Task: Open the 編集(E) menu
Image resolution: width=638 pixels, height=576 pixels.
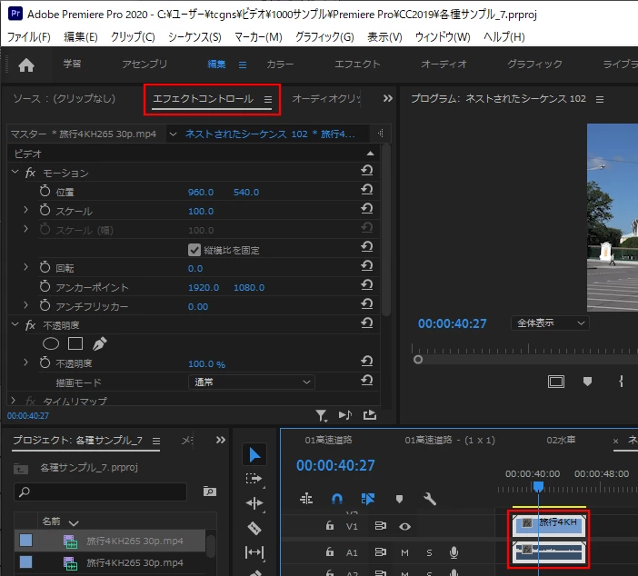Action: tap(81, 37)
